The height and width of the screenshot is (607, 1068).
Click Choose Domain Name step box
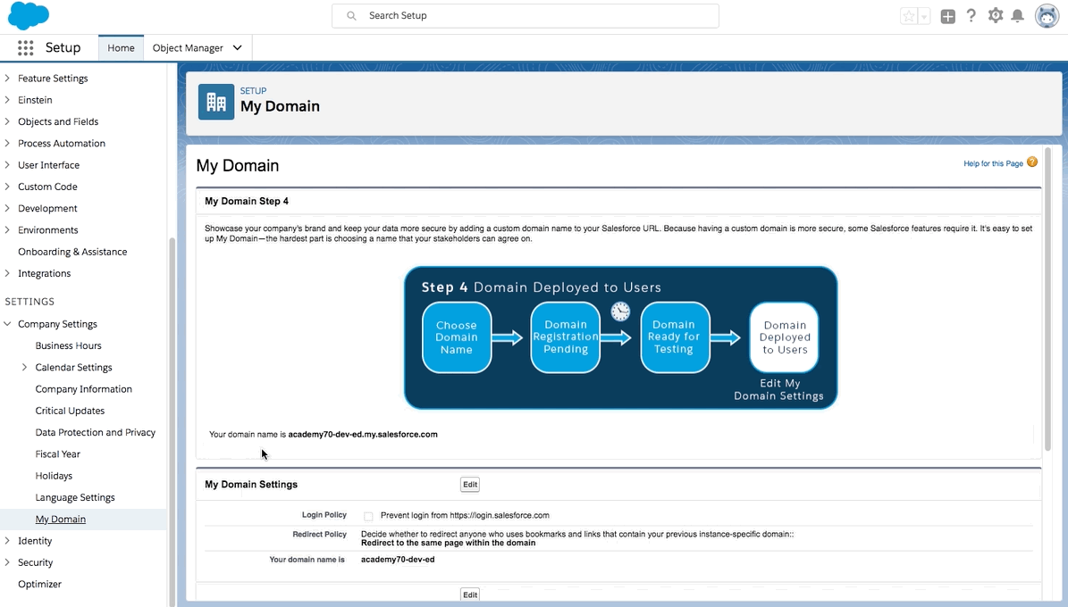pos(457,337)
